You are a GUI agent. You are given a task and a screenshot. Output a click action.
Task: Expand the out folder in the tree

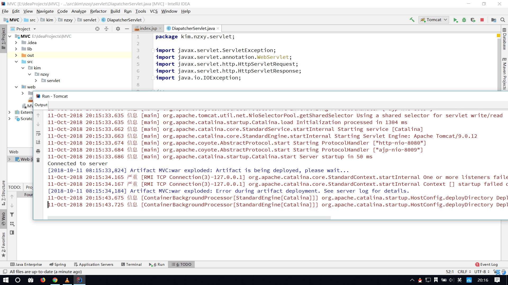click(16, 55)
